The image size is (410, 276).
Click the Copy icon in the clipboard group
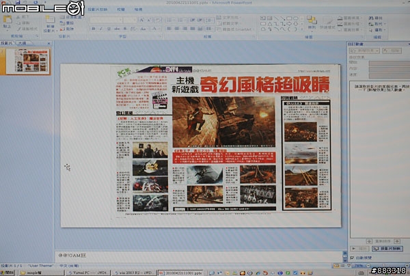[x=18, y=23]
